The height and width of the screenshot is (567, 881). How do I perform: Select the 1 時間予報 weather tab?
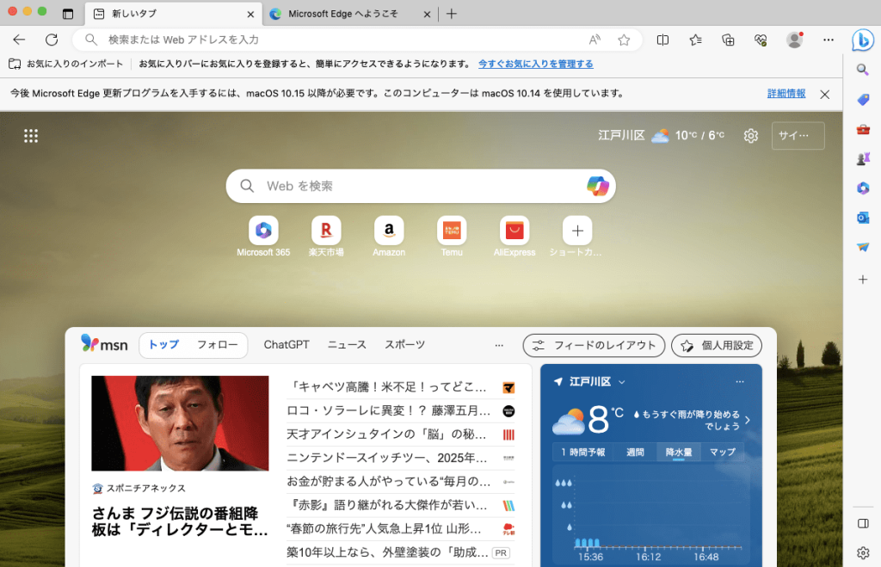582,453
